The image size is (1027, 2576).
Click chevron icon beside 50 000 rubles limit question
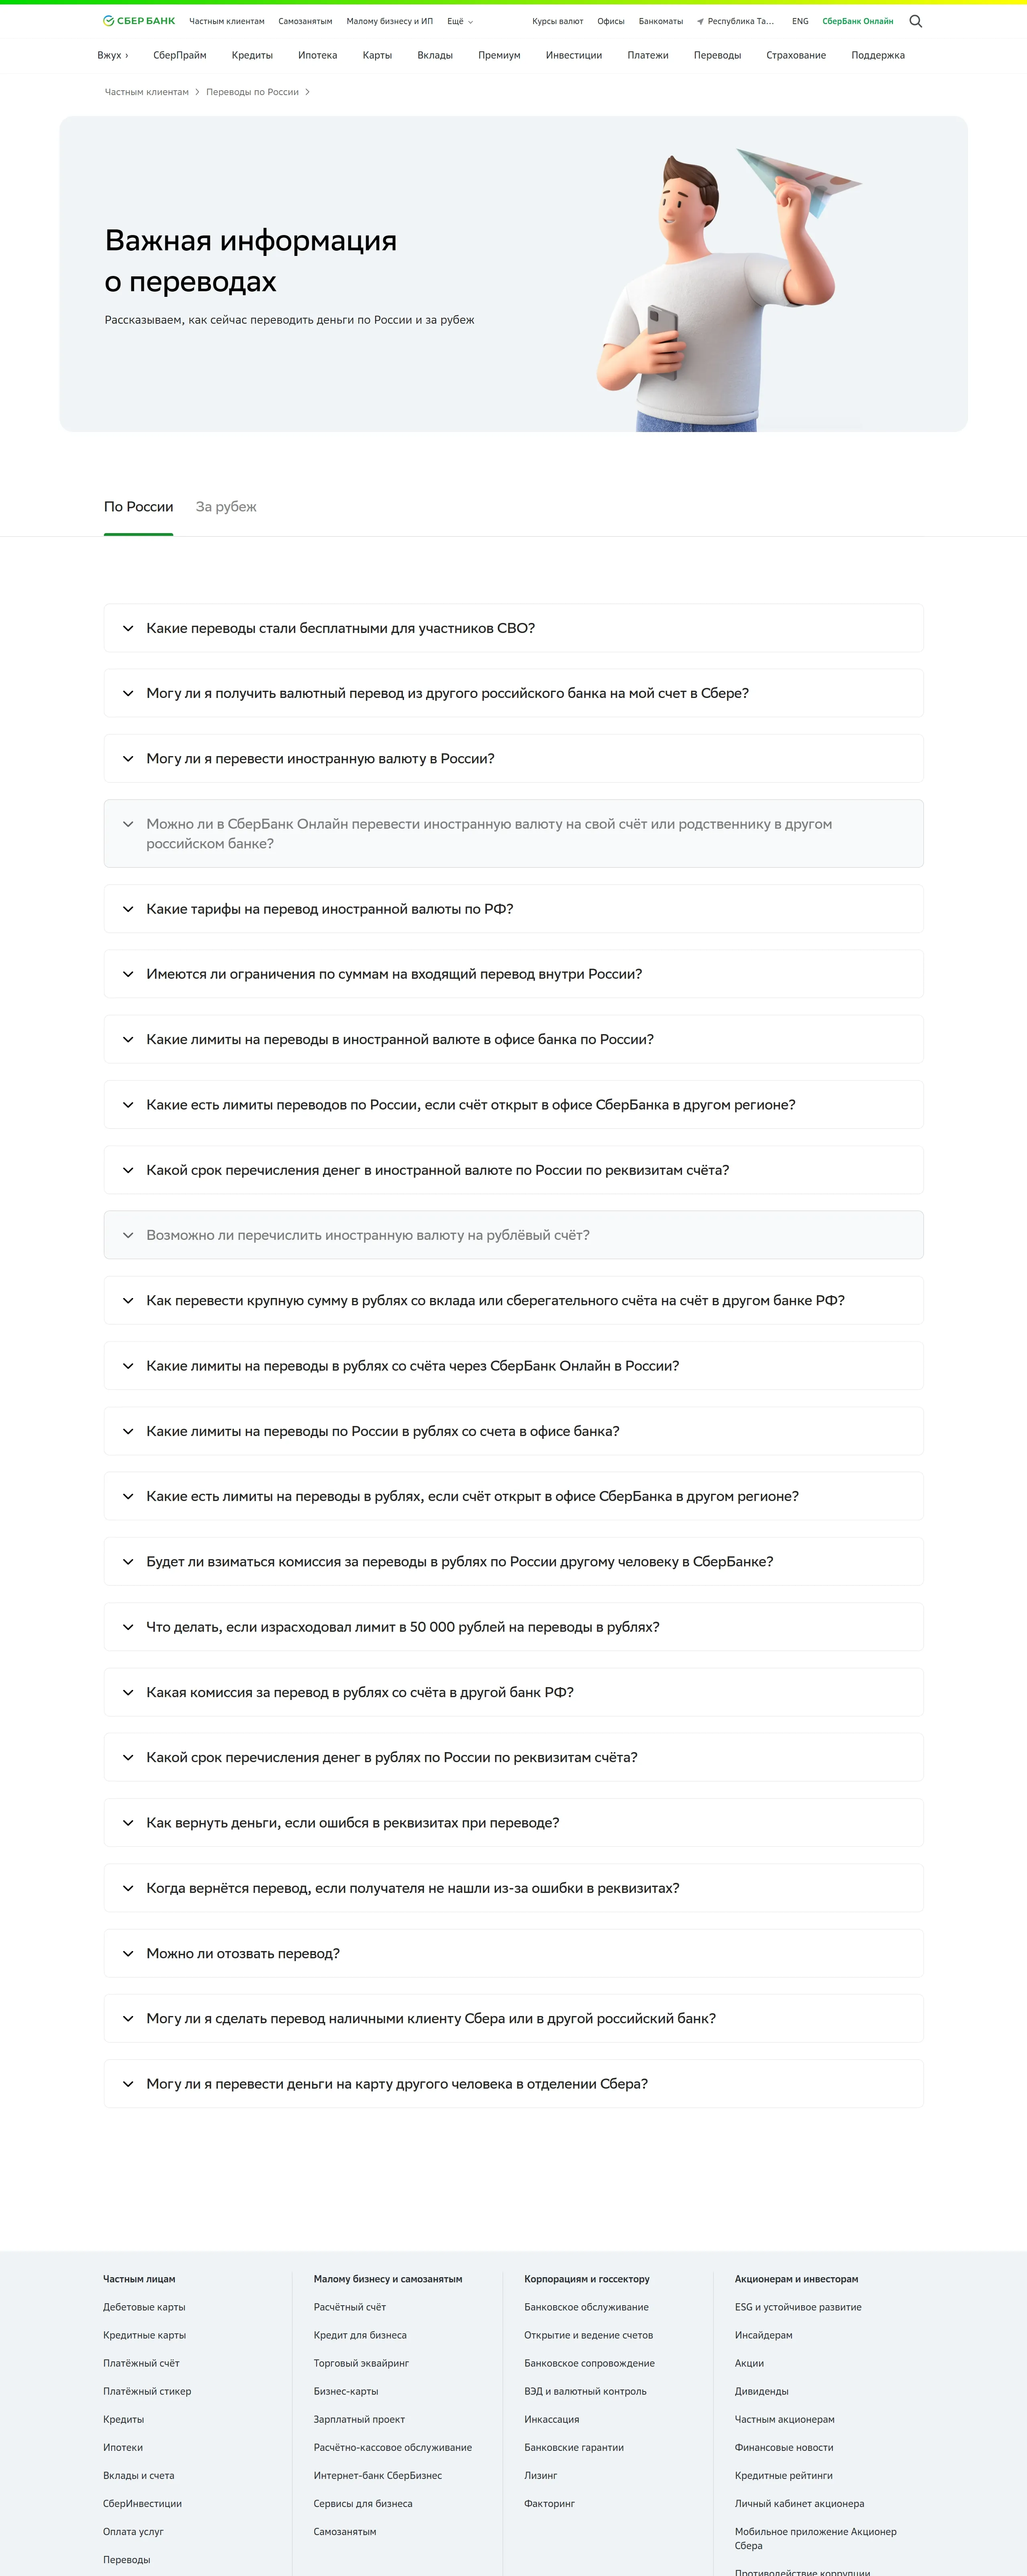tap(128, 1627)
